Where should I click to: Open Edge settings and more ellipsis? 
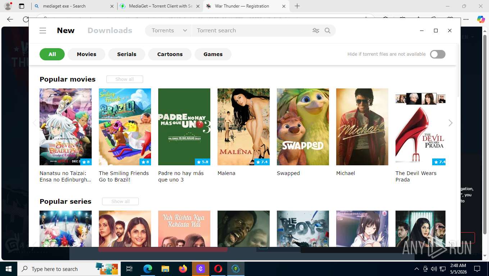[466, 19]
